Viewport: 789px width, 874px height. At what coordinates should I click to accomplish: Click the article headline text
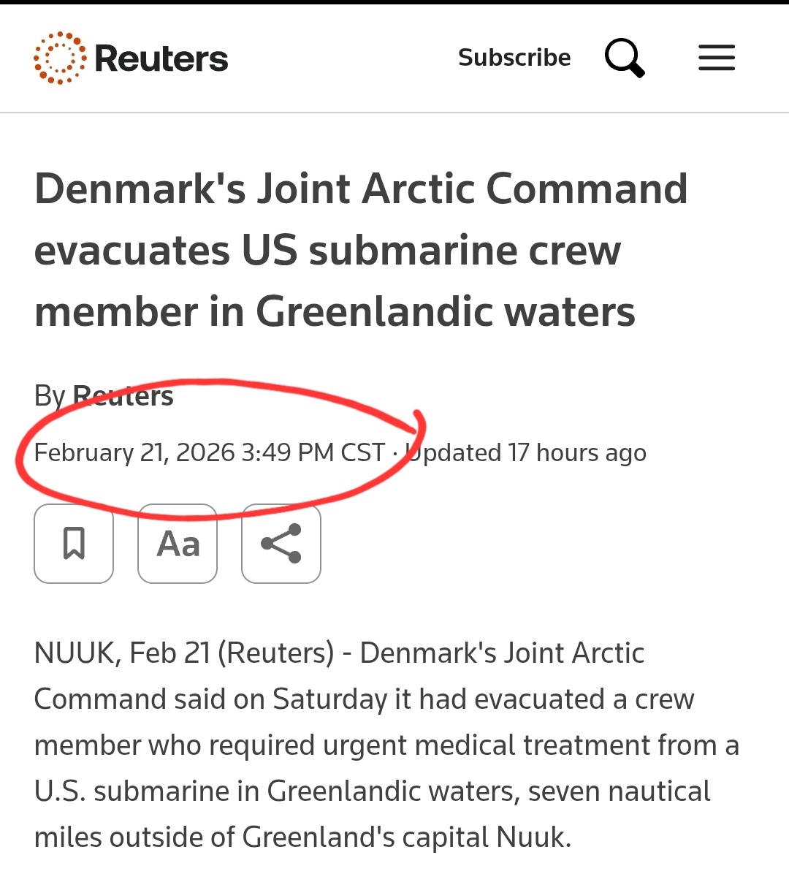pos(361,250)
